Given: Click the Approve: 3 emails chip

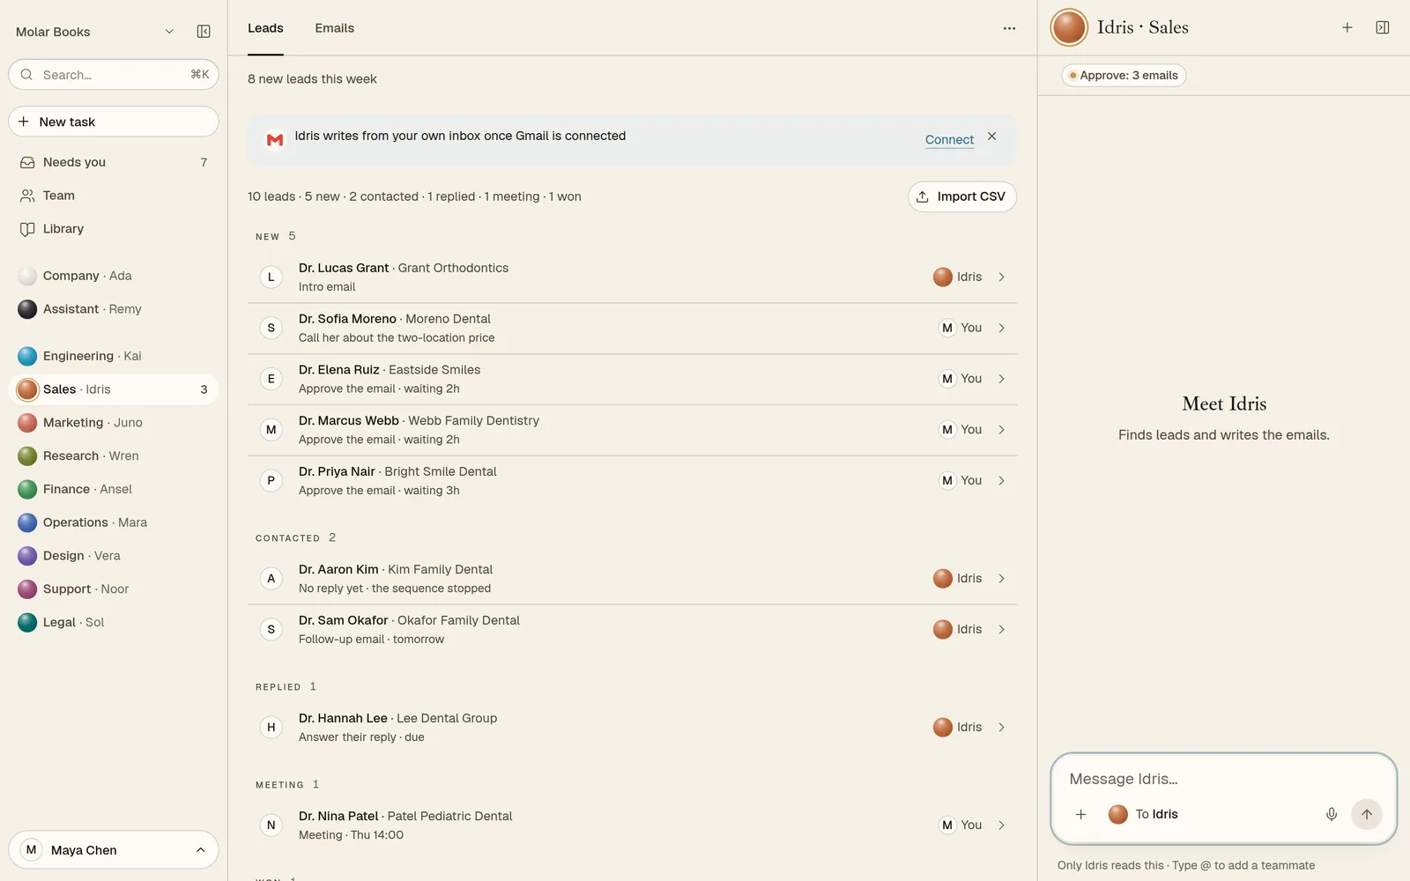Looking at the screenshot, I should 1124,76.
